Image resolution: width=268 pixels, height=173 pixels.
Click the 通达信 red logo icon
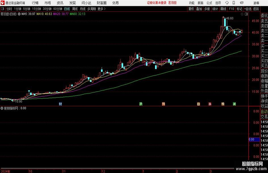point(2,3)
